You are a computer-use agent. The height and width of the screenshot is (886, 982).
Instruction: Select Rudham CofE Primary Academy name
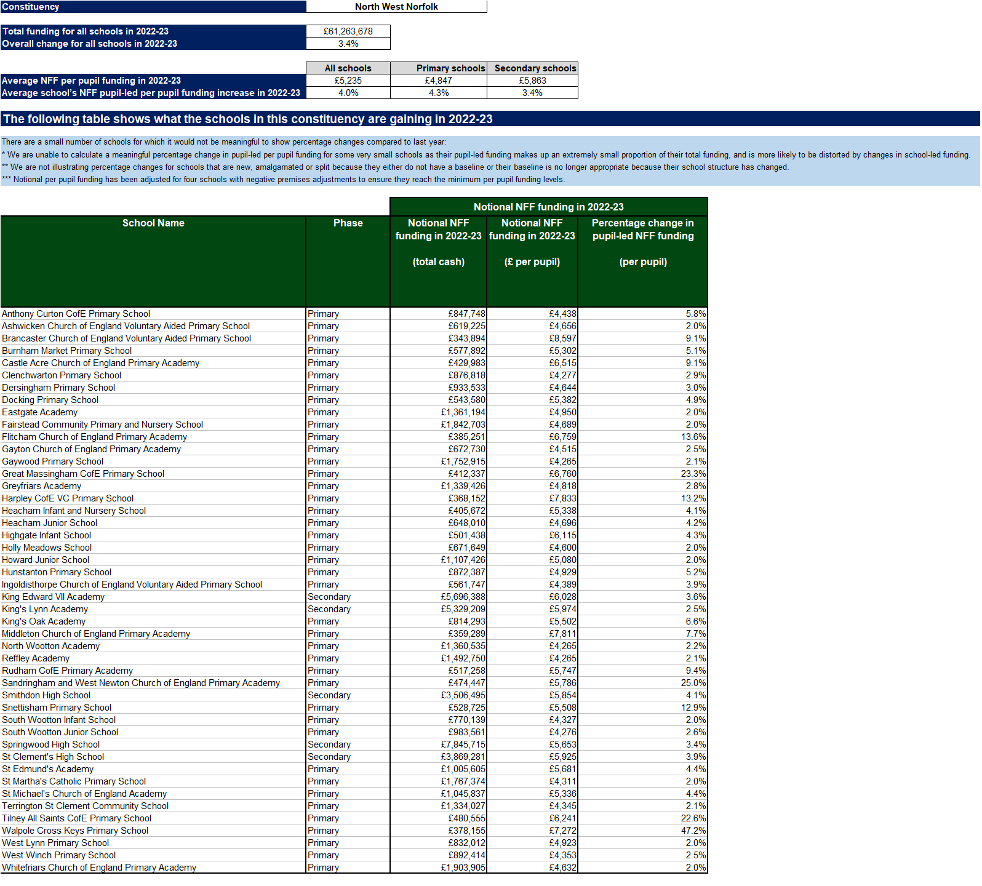pos(67,671)
